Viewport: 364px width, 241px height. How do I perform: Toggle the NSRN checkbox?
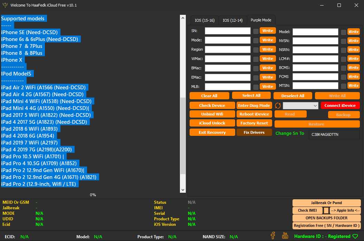[x=344, y=50]
